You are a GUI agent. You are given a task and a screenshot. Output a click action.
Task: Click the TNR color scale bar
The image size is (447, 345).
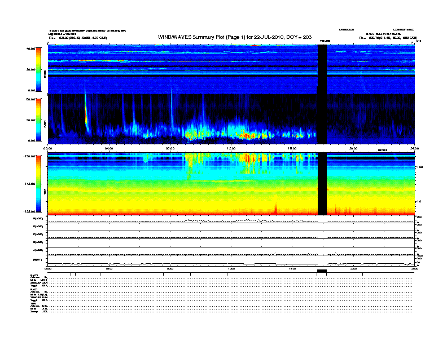(38, 184)
